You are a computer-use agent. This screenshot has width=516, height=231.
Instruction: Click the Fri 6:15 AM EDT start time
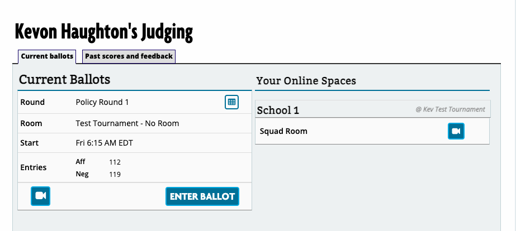pos(105,143)
